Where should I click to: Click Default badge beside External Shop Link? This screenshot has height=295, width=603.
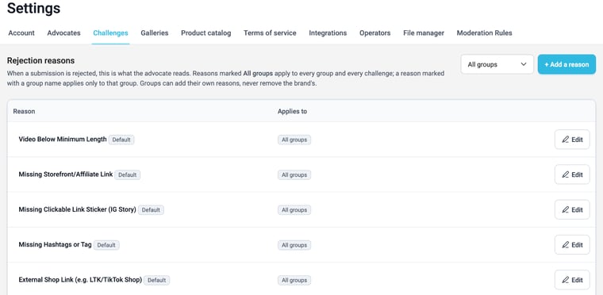coord(157,281)
